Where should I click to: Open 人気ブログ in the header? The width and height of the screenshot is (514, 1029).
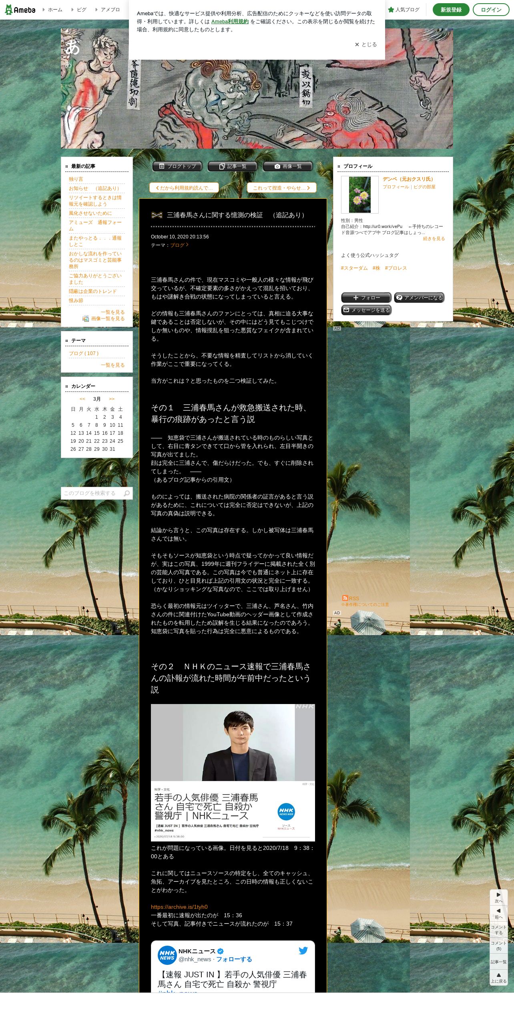[x=404, y=10]
